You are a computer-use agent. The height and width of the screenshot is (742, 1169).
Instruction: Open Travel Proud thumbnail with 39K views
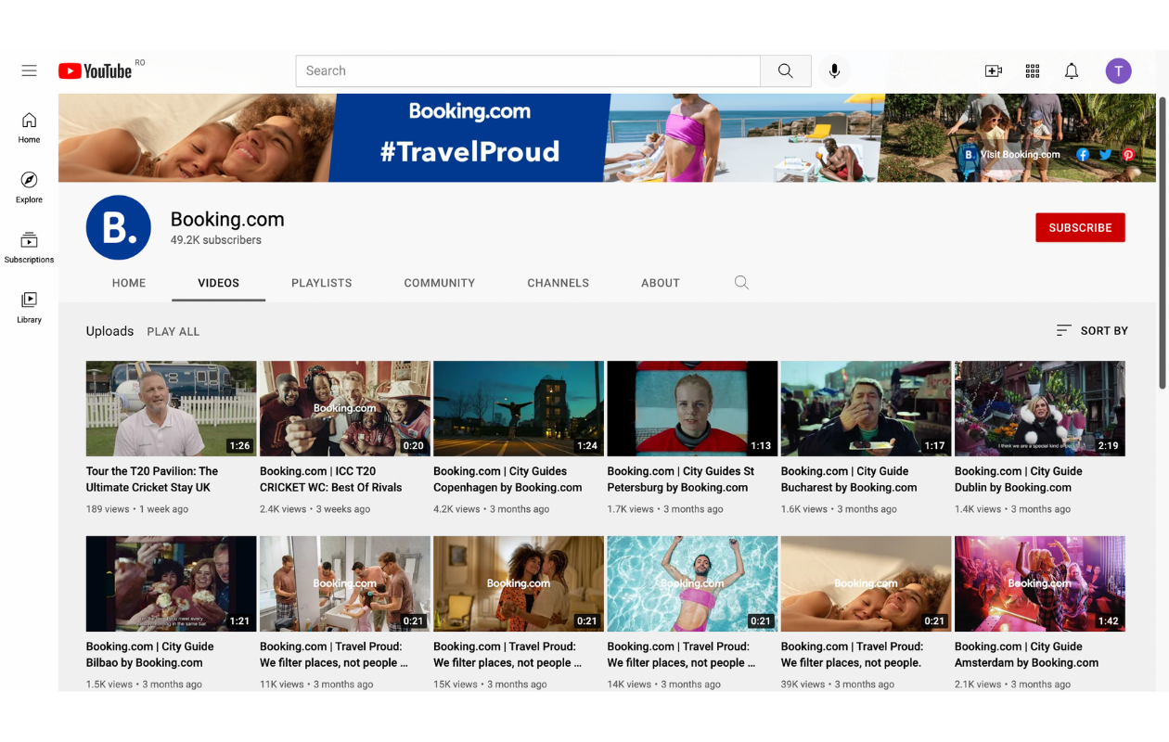(x=866, y=583)
